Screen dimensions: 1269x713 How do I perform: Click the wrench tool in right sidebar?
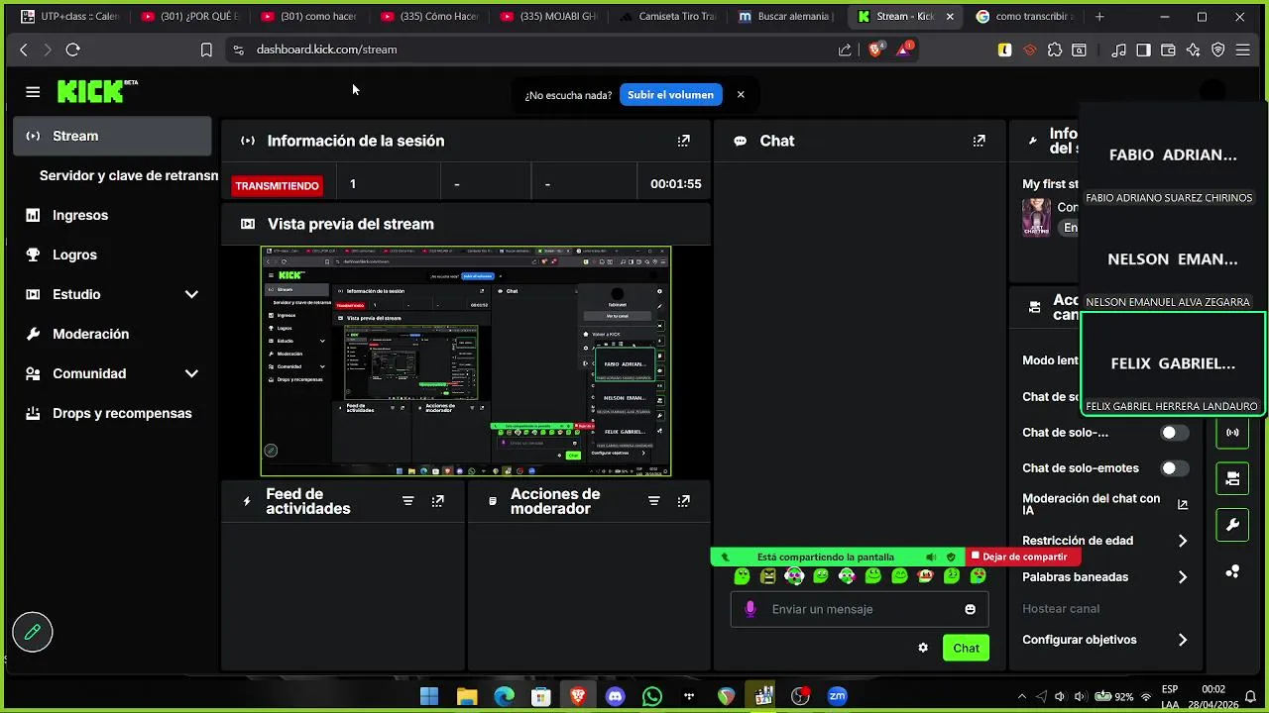coord(1232,525)
